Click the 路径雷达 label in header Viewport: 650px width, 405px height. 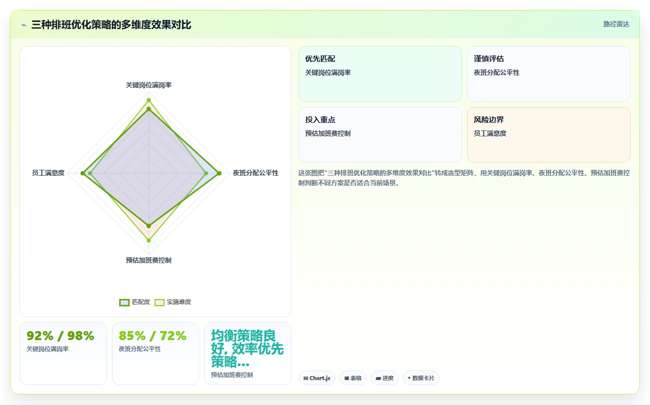click(616, 24)
